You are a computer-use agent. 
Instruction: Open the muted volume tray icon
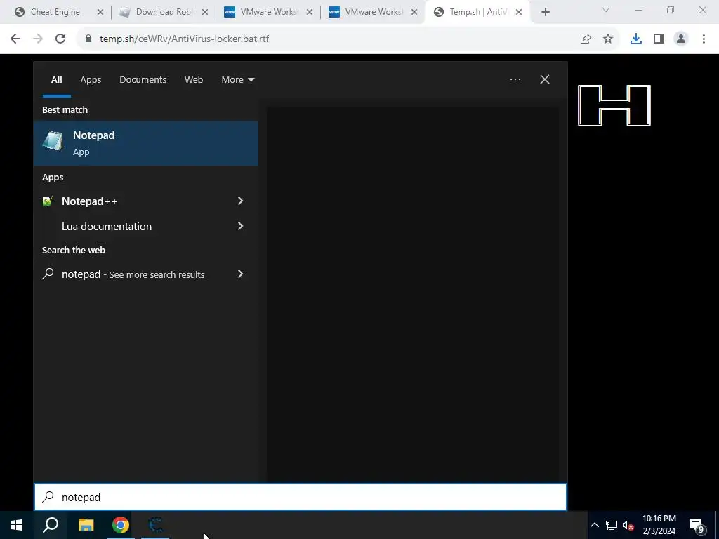(628, 525)
